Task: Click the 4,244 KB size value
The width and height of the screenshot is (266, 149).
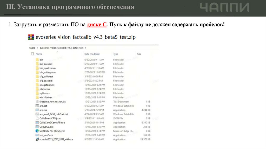Action: tap(146, 110)
